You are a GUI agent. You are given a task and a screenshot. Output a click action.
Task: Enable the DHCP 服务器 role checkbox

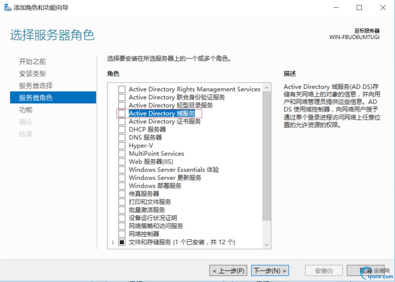tap(122, 130)
